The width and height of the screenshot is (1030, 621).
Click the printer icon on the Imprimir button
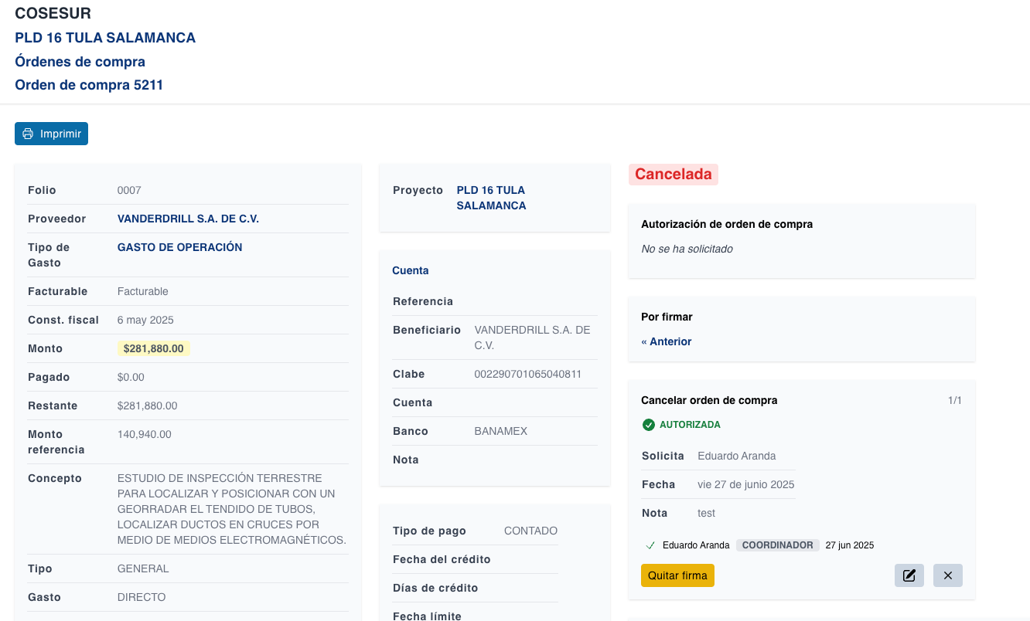[28, 133]
